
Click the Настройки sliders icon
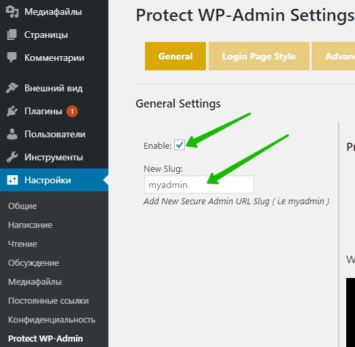coord(12,180)
